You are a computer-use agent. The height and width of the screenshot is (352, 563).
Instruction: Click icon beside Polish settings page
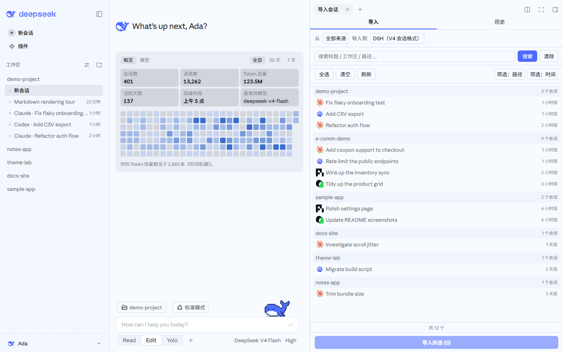coord(320,208)
